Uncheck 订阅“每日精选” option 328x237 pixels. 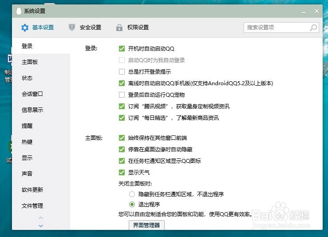[122, 118]
